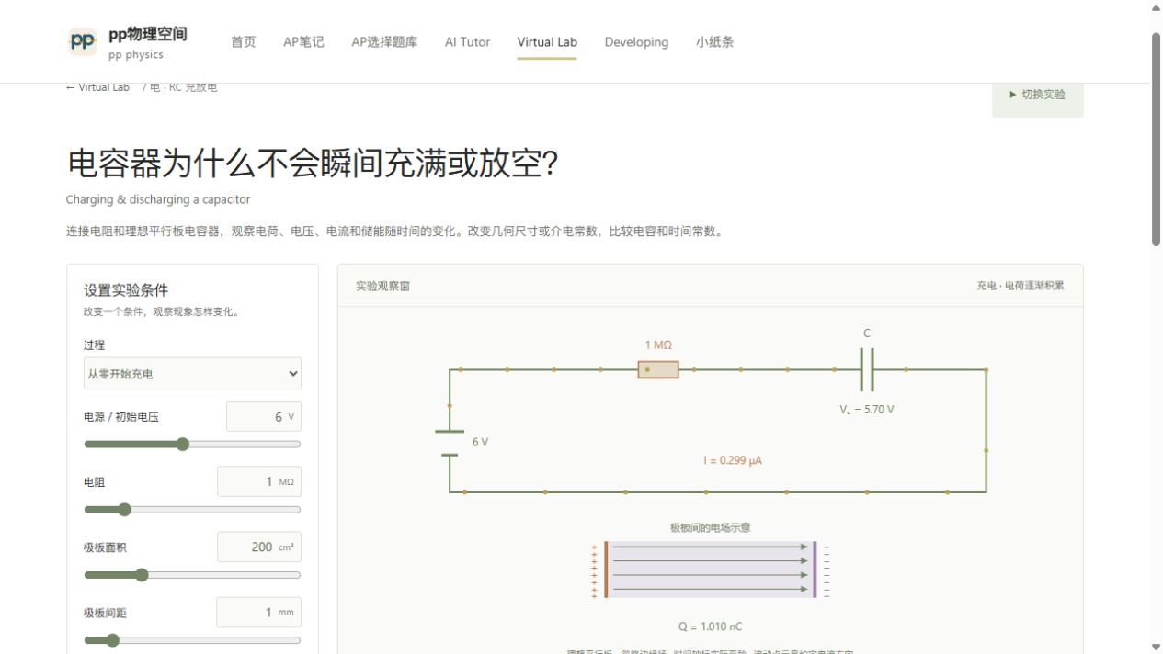1163x654 pixels.
Task: Adjust the 电阻 slider
Action: (192, 510)
